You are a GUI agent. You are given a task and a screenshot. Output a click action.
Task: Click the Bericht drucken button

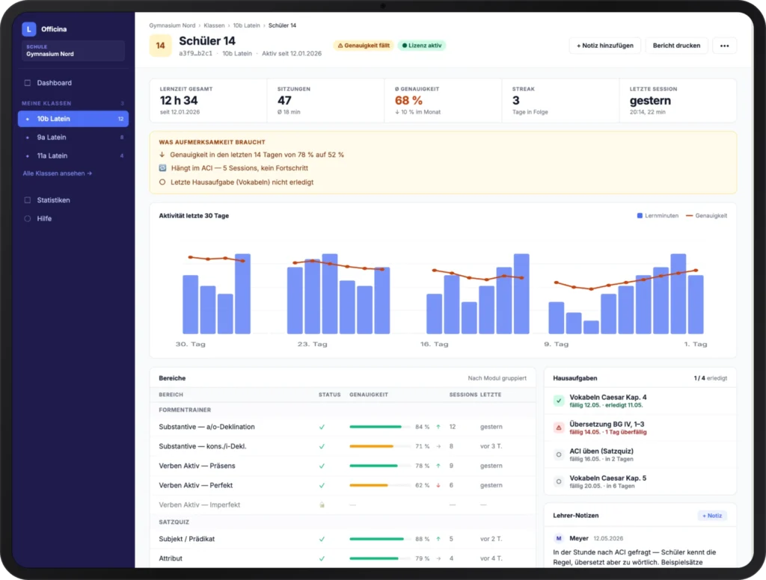coord(676,46)
